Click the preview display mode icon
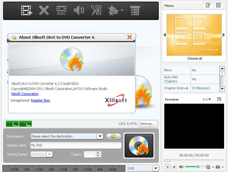228x172 pixels. click(x=208, y=167)
